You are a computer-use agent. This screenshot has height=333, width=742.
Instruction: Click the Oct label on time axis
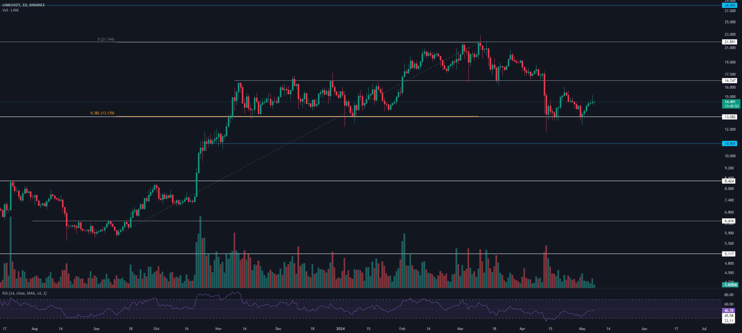pyautogui.click(x=156, y=329)
